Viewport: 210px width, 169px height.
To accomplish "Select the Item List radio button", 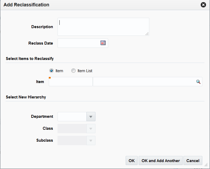I will click(73, 71).
